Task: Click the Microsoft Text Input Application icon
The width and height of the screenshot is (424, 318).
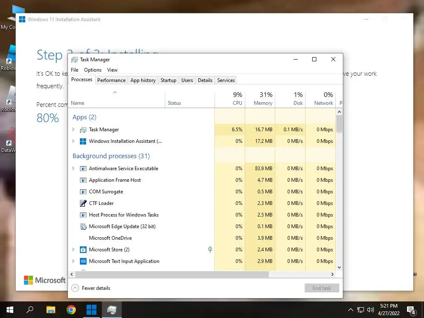Action: pos(83,261)
